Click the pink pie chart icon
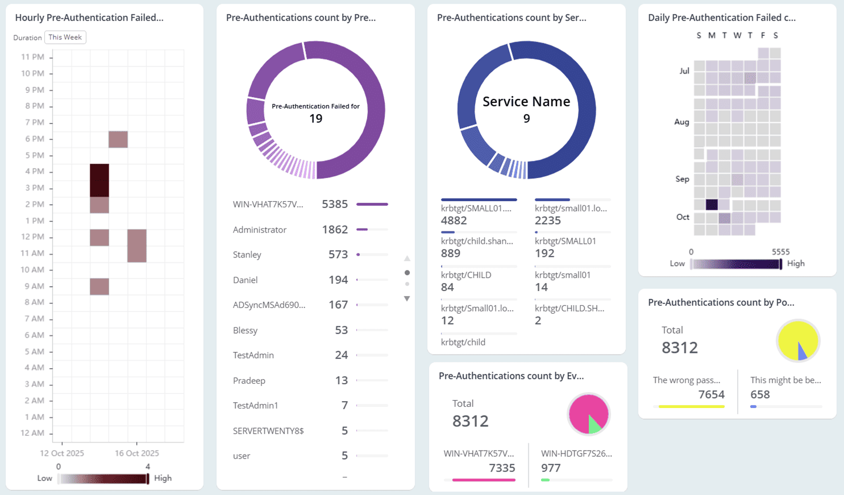Image resolution: width=844 pixels, height=495 pixels. pyautogui.click(x=588, y=414)
